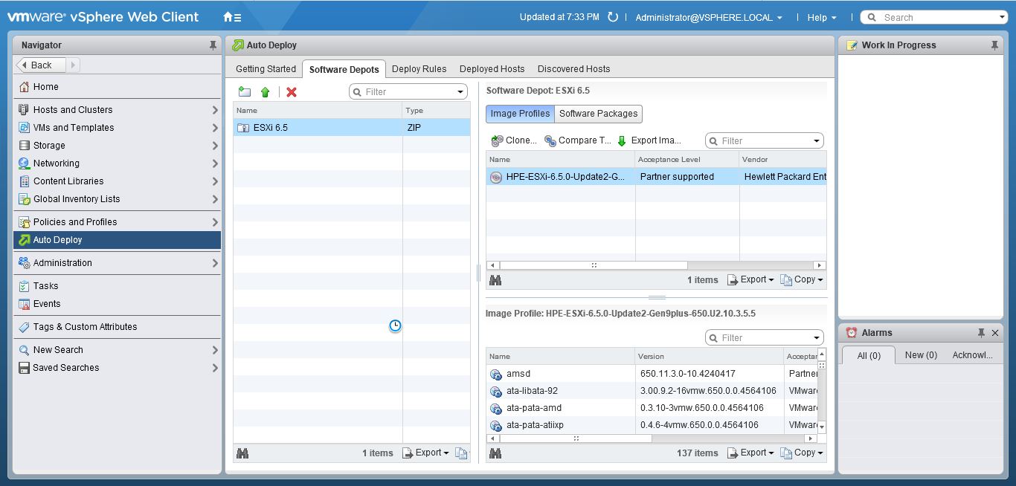Click the Find binoculars icon under depot list
This screenshot has width=1016, height=486.
[242, 453]
